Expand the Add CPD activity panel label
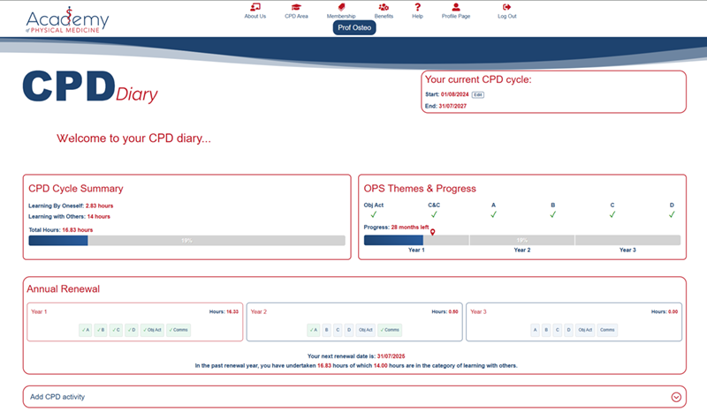This screenshot has height=411, width=707. tap(57, 397)
